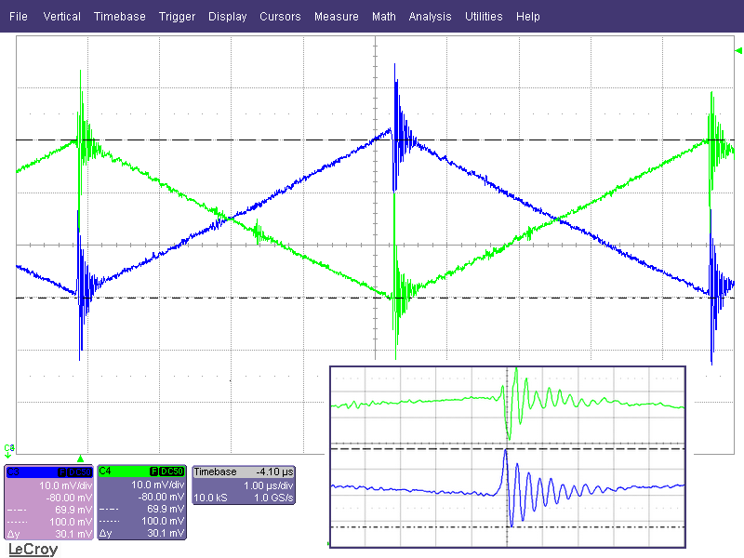Open the Analysis menu
The height and width of the screenshot is (558, 744).
click(430, 17)
